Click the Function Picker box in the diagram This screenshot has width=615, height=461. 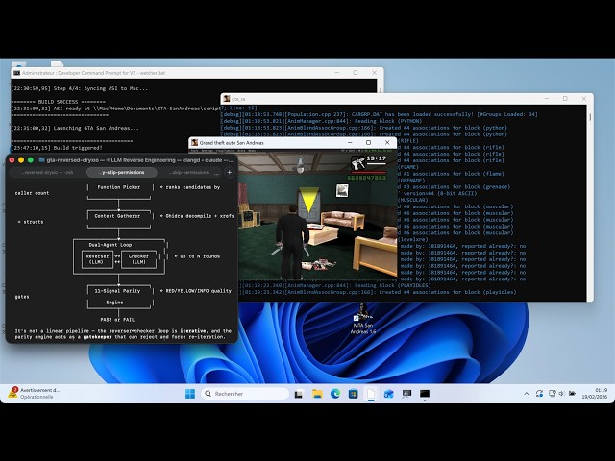click(x=119, y=190)
